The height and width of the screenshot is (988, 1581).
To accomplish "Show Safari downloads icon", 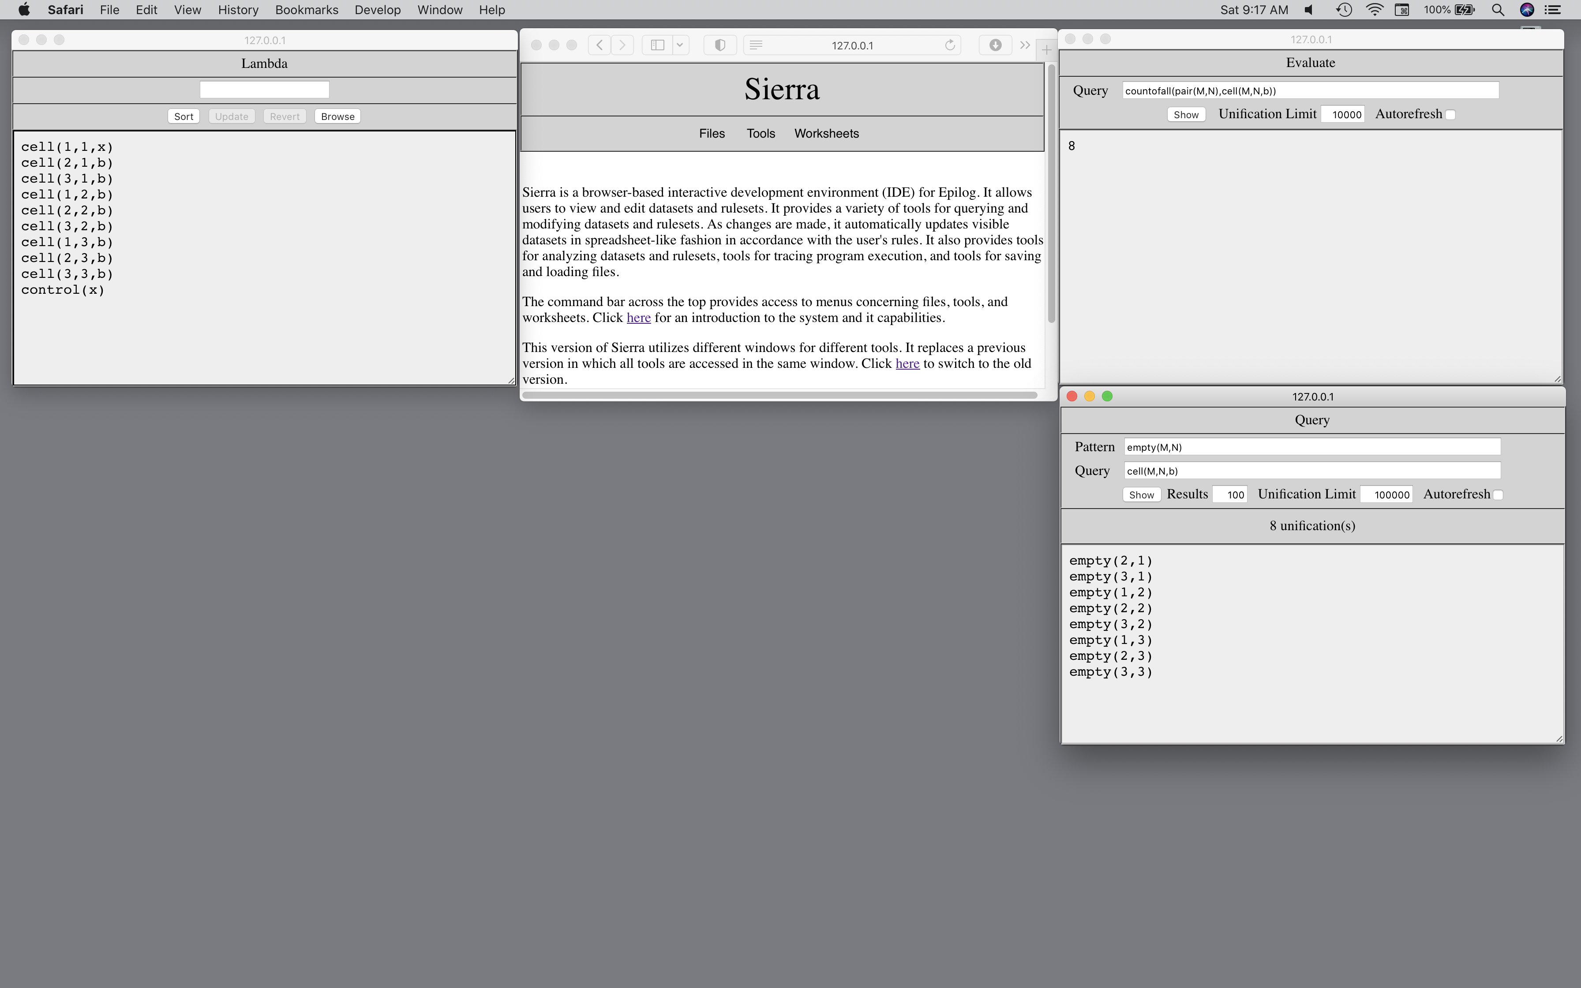I will point(995,45).
